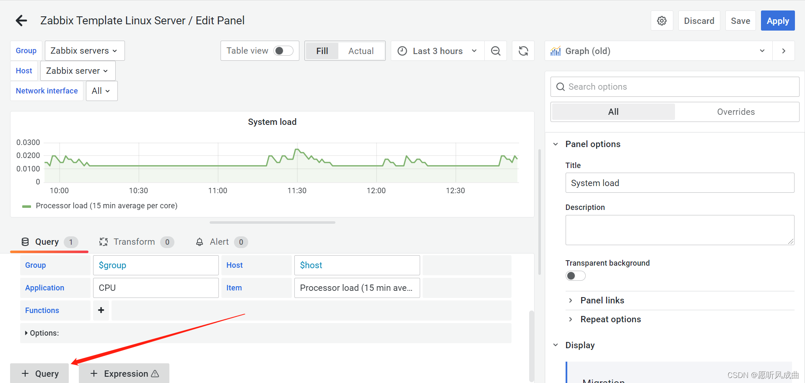Click the Search options field

[675, 87]
